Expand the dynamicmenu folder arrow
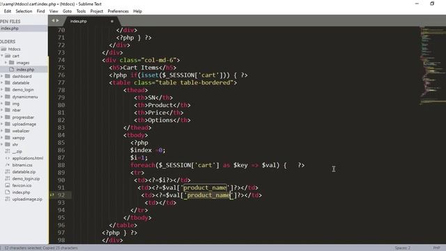The image size is (446, 251). pos(2,96)
